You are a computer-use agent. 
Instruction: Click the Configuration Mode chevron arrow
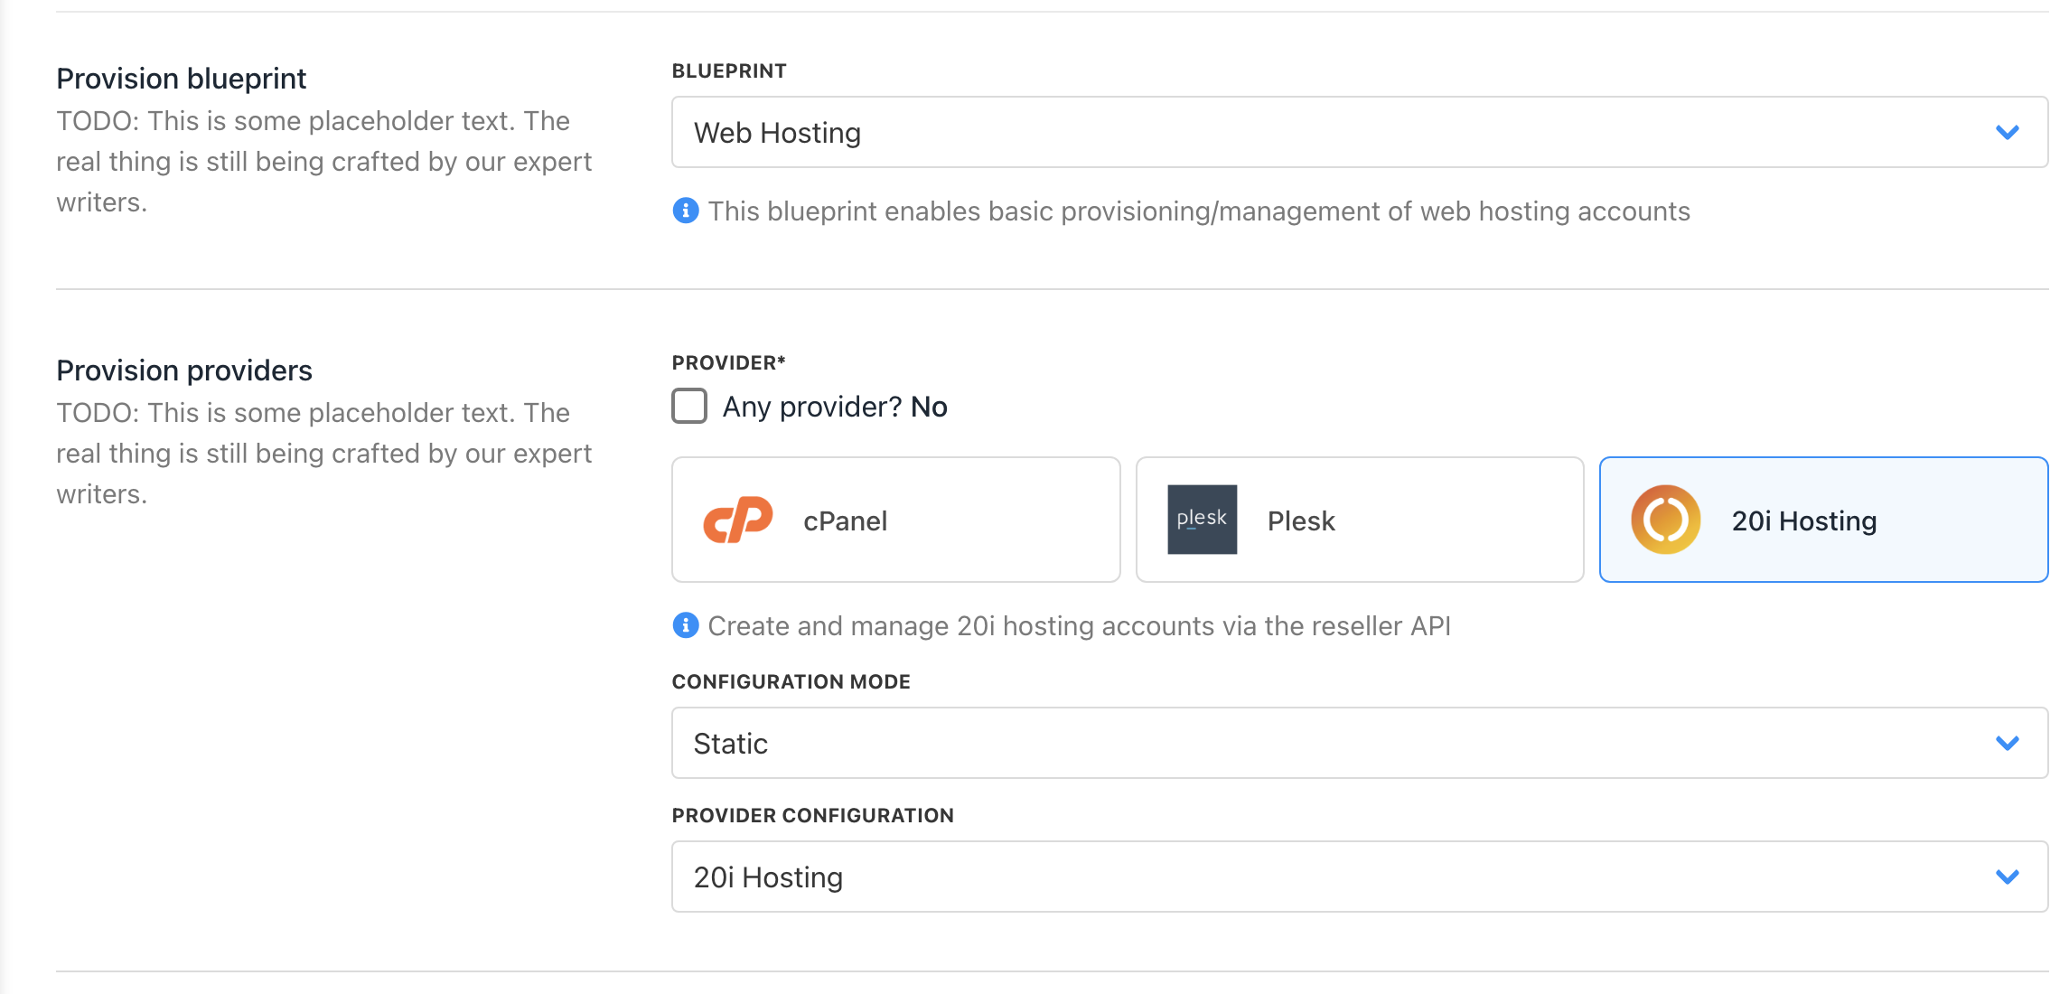tap(2007, 743)
